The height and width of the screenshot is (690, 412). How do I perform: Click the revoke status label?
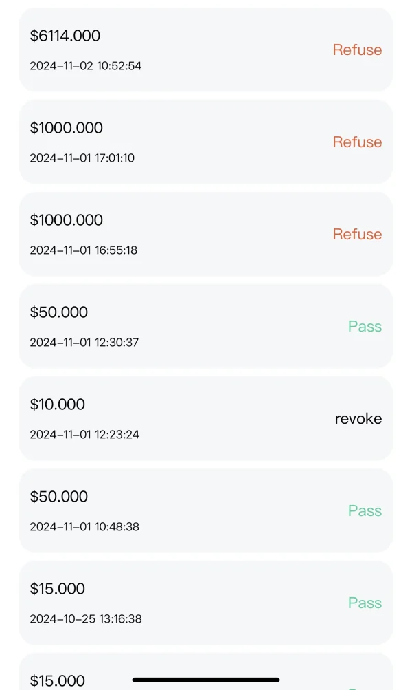358,418
